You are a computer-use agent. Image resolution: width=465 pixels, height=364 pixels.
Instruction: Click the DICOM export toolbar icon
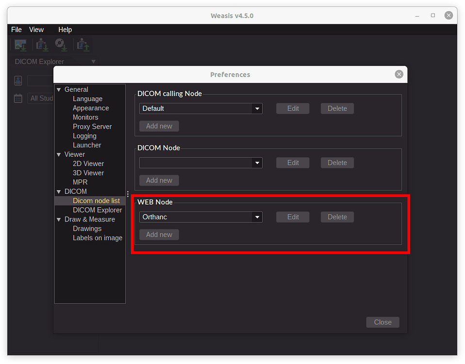pyautogui.click(x=83, y=45)
